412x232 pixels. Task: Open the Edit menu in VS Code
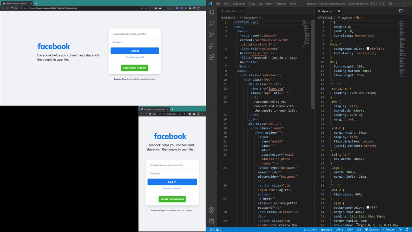227,3
